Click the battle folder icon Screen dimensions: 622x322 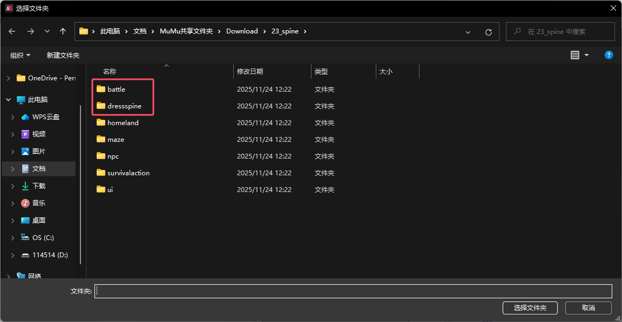(x=101, y=88)
